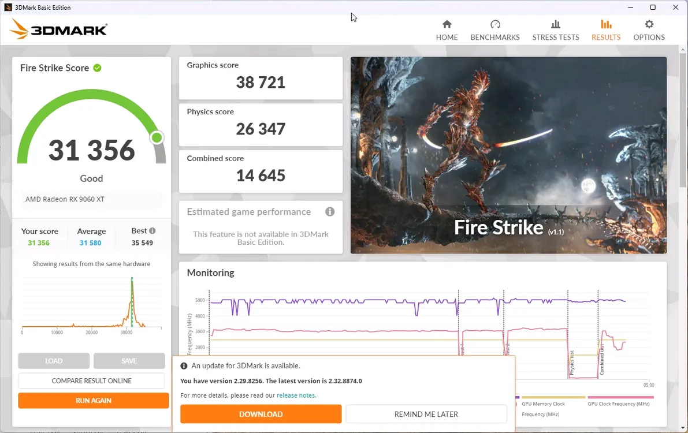
Task: Click the update notification info icon
Action: click(184, 366)
